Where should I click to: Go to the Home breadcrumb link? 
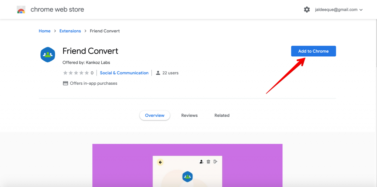pyautogui.click(x=45, y=31)
